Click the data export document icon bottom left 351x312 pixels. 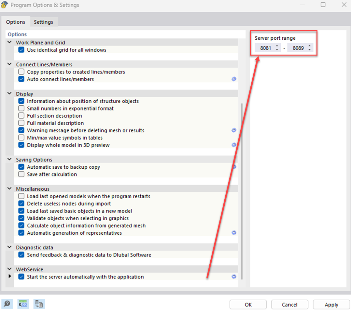tap(39, 304)
